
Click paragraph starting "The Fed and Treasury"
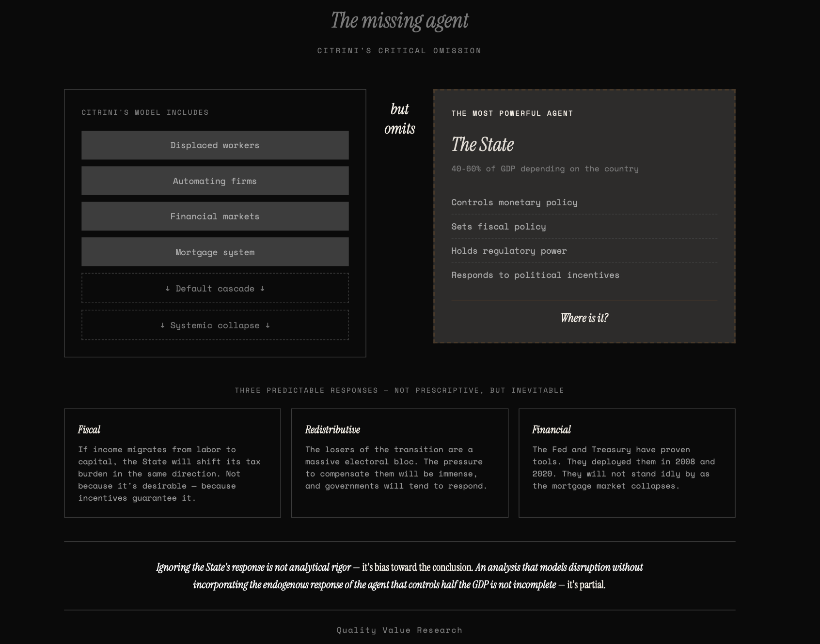[x=624, y=468]
